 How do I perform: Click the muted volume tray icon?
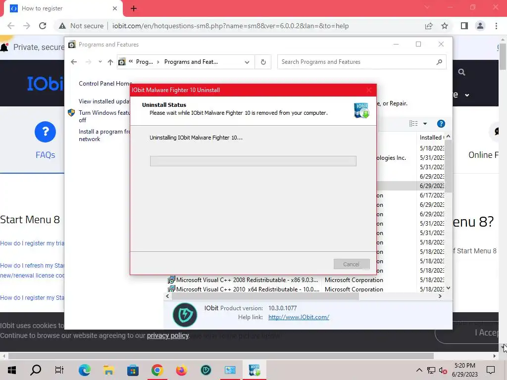(443, 370)
